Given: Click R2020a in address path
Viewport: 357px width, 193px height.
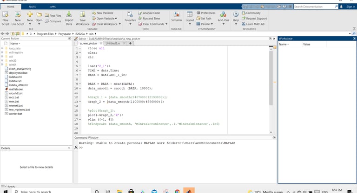Looking at the screenshot, I should tap(79, 34).
